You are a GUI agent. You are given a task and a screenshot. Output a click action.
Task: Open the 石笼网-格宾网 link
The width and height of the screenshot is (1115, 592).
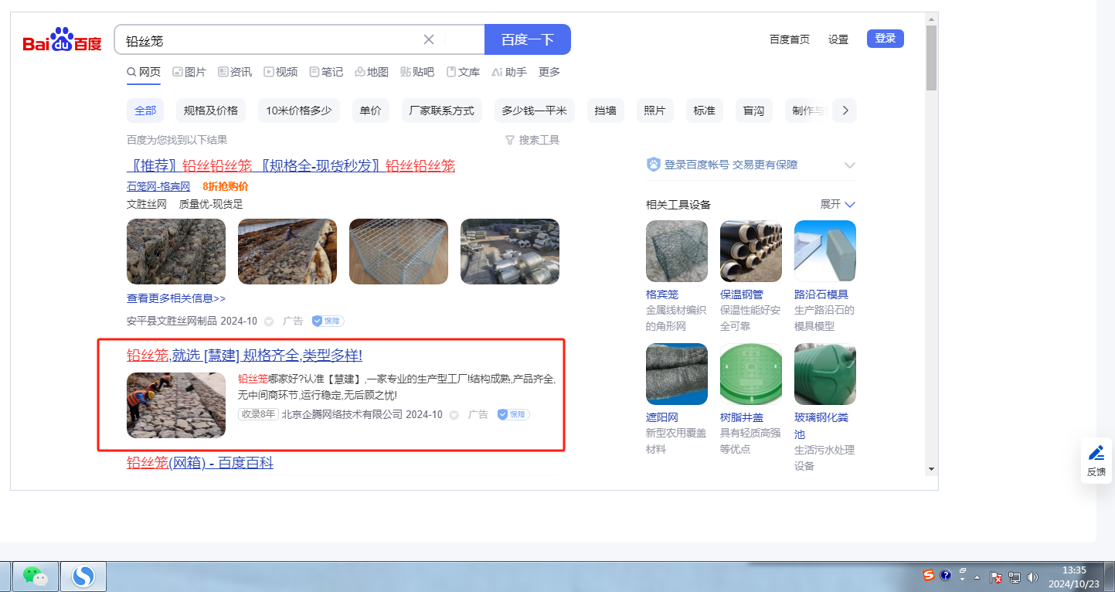pos(158,186)
